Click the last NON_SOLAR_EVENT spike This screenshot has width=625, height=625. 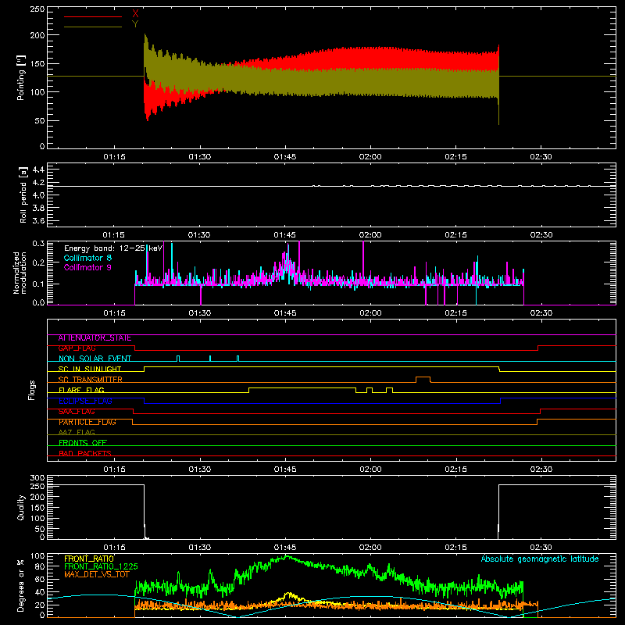(x=238, y=359)
